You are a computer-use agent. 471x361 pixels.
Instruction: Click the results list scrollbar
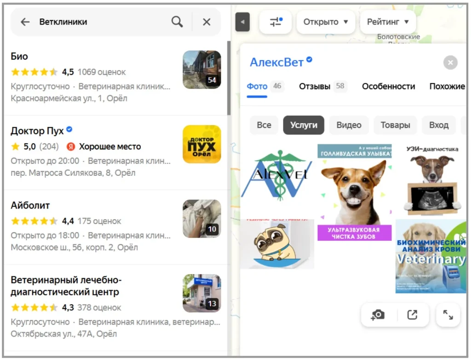pyautogui.click(x=229, y=78)
